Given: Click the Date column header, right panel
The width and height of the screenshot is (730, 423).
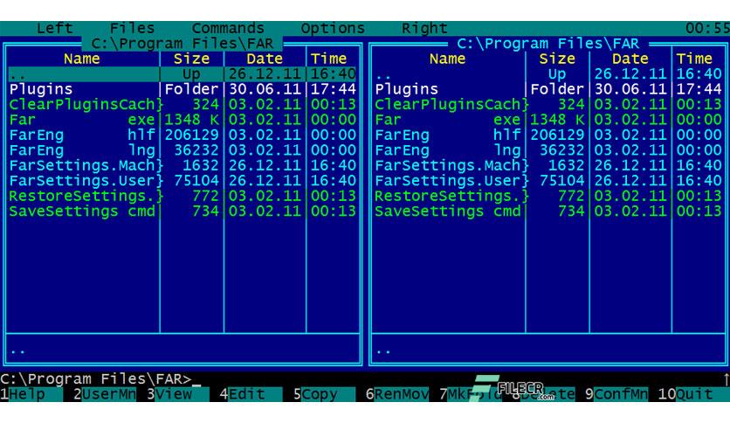Looking at the screenshot, I should tap(630, 59).
